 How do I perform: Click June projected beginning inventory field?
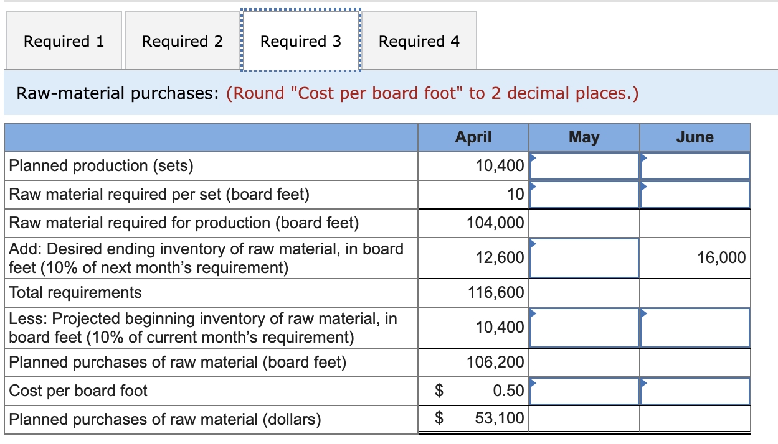click(x=695, y=328)
